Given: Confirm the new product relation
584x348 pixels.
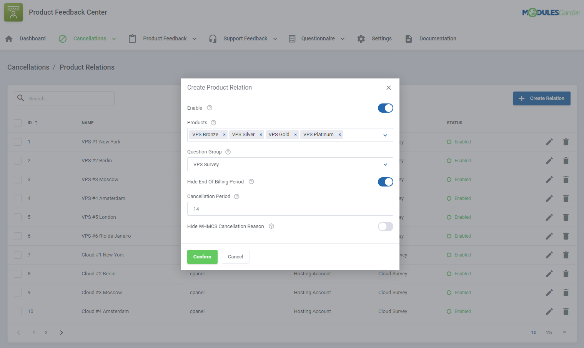Looking at the screenshot, I should point(202,256).
